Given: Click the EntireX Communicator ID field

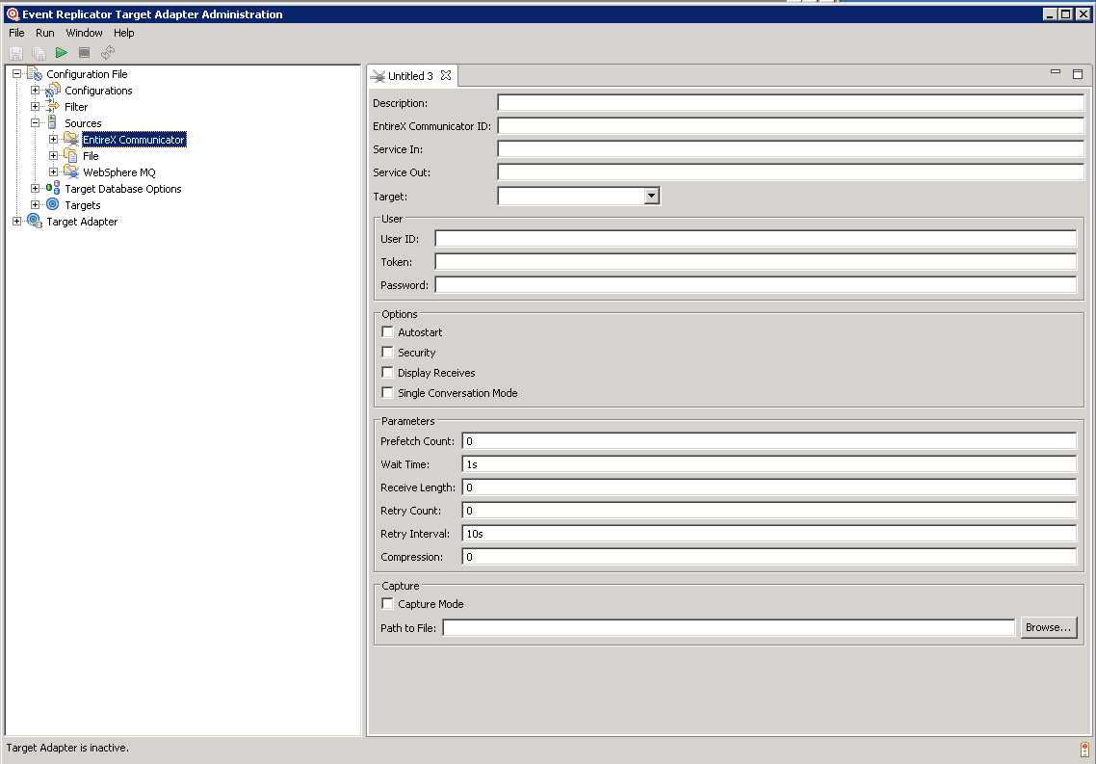Looking at the screenshot, I should coord(790,126).
